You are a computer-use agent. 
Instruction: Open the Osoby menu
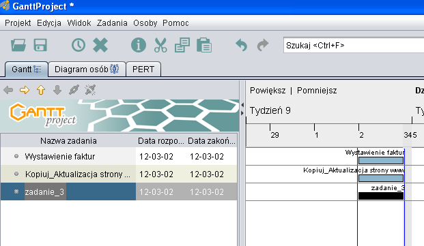click(x=145, y=23)
